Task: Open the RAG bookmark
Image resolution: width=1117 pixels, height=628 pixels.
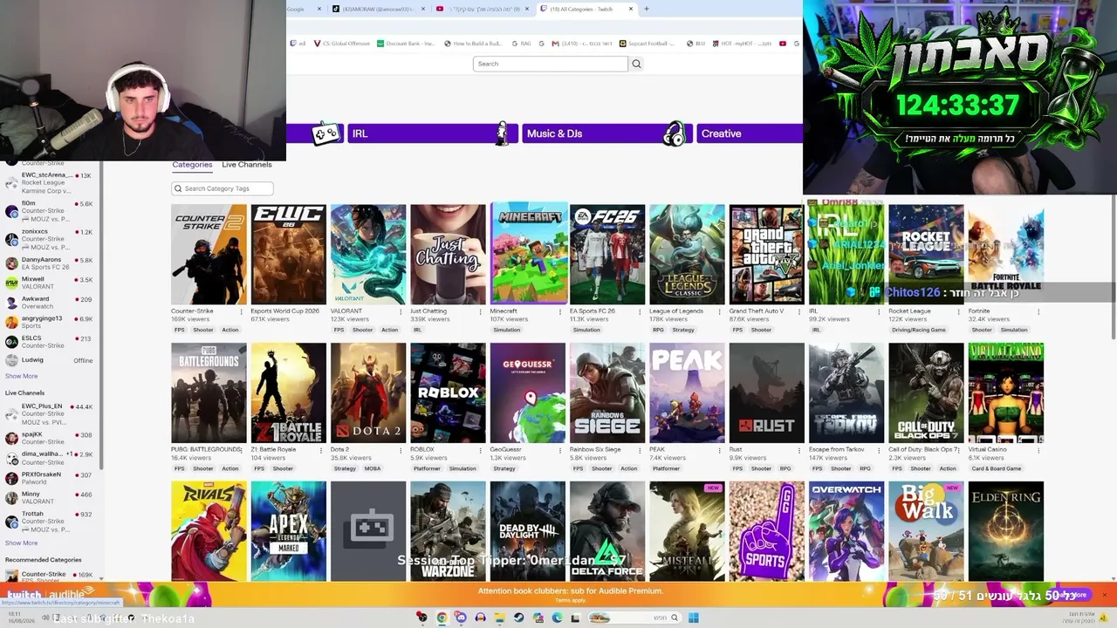Action: tap(521, 44)
